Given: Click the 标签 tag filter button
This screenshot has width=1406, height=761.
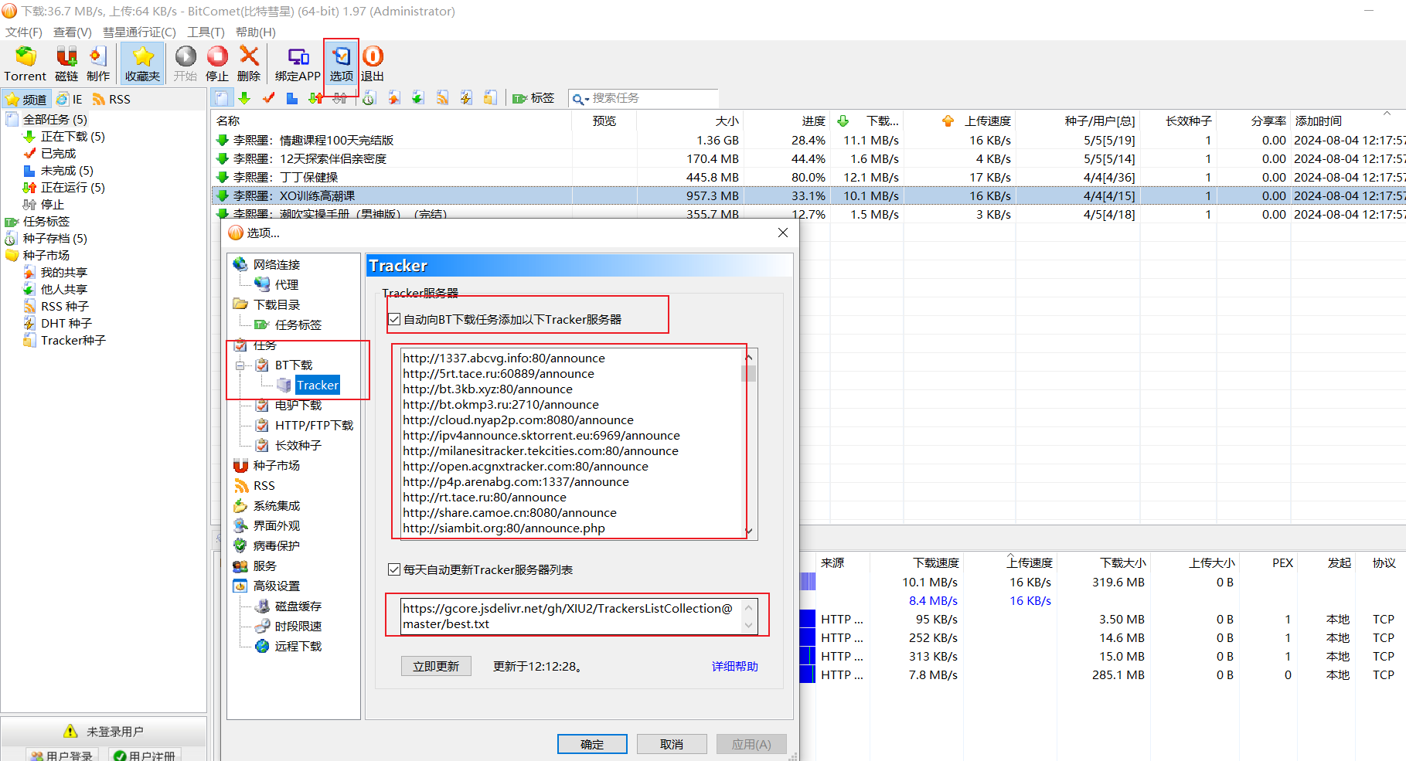Looking at the screenshot, I should point(533,98).
